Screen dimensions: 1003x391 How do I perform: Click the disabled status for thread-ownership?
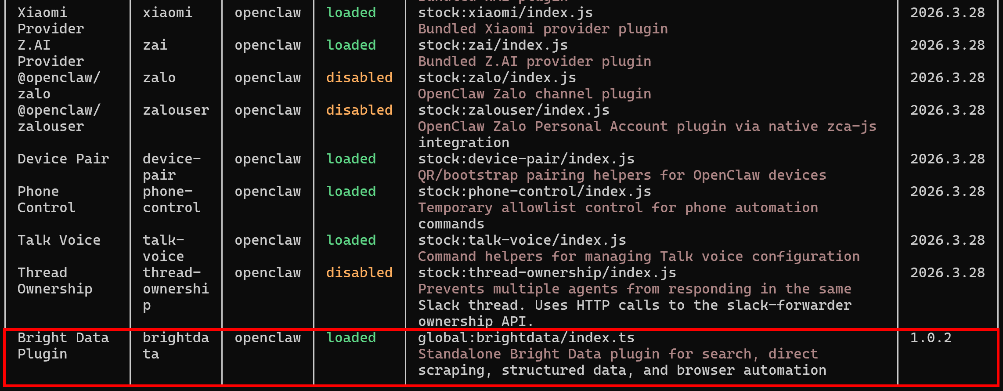click(359, 273)
